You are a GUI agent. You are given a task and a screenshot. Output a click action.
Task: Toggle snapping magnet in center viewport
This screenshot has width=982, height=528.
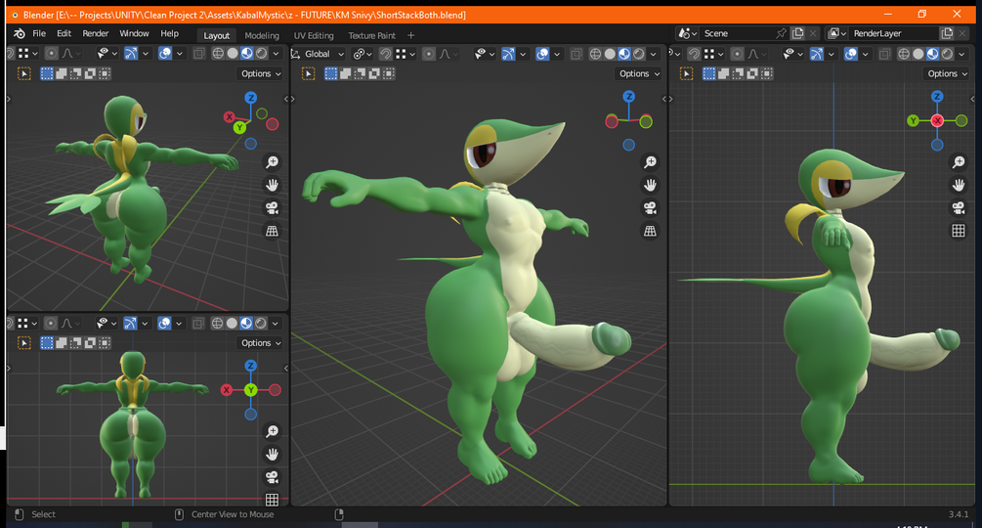[386, 55]
